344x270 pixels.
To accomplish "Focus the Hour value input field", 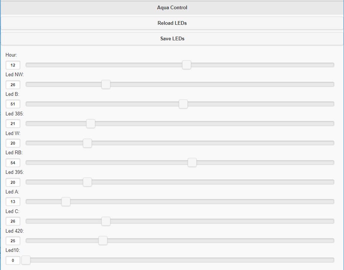I will [x=13, y=65].
